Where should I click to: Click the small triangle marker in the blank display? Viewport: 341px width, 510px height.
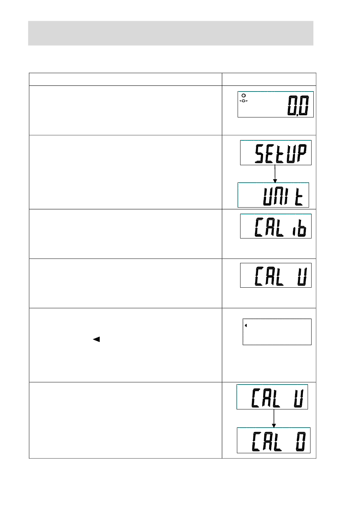pyautogui.click(x=246, y=325)
